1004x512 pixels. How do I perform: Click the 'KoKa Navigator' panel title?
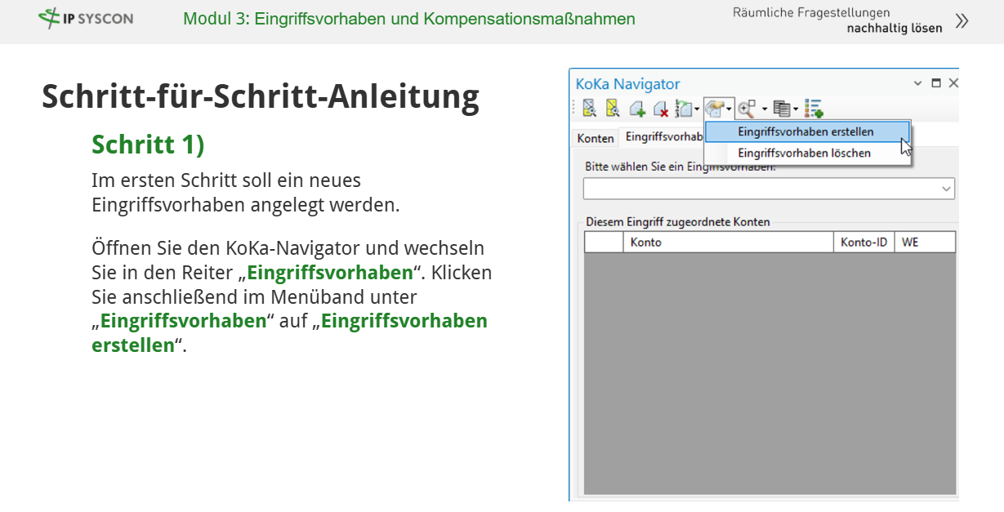627,83
